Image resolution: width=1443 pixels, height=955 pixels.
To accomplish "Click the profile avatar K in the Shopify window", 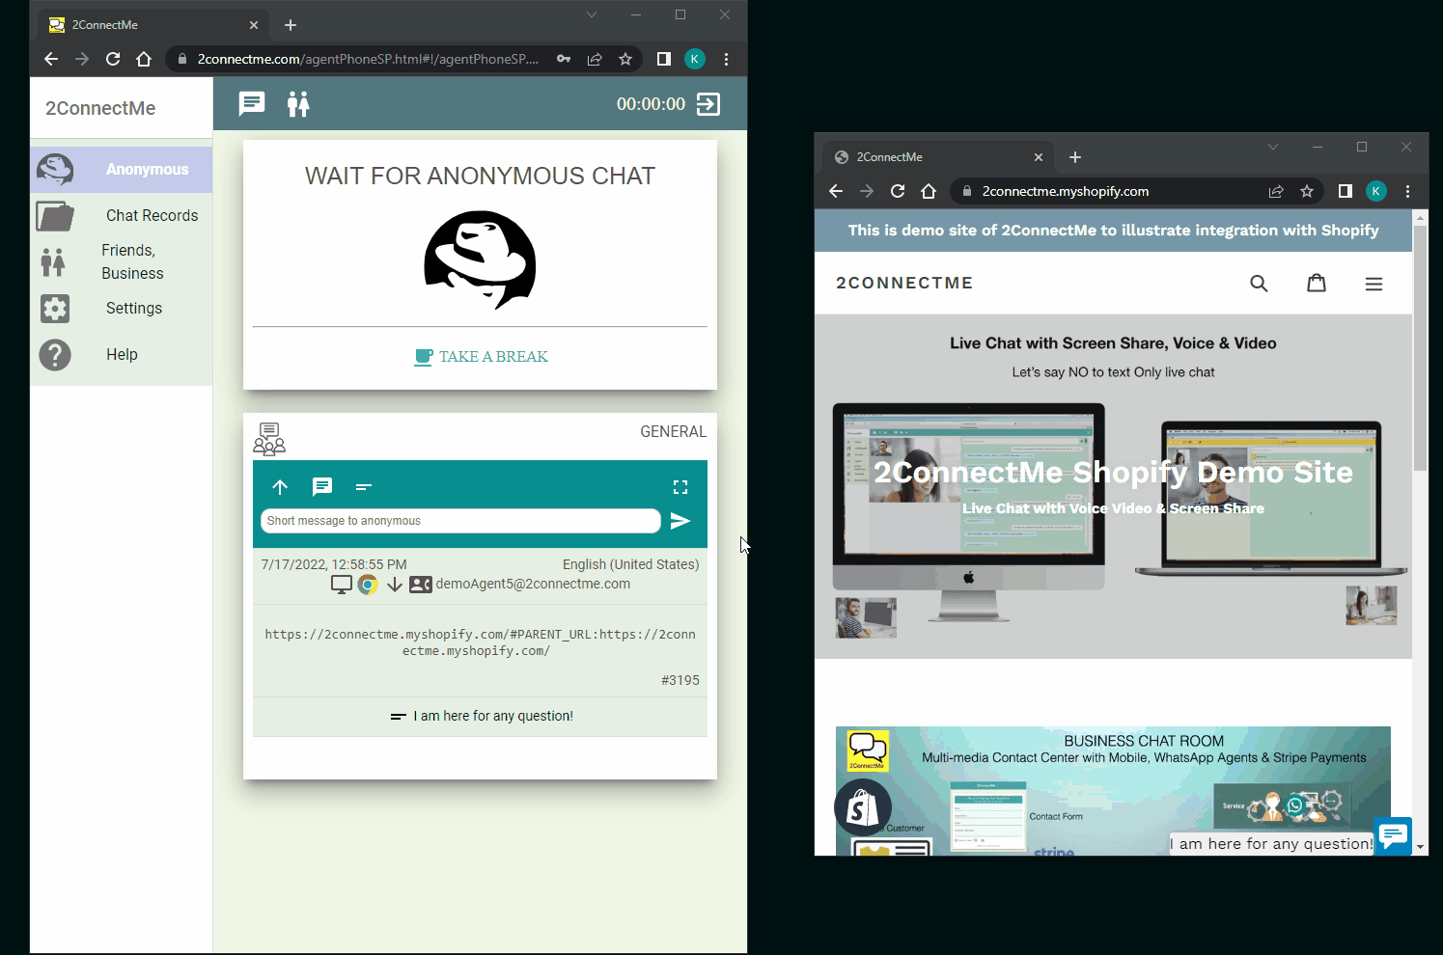I will (x=1376, y=191).
